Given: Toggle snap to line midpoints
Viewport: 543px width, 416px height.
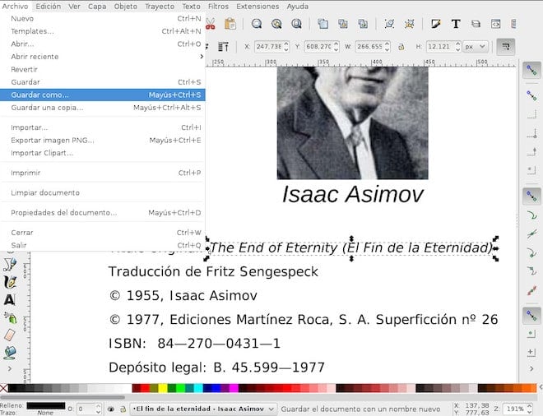Looking at the screenshot, I should (531, 291).
